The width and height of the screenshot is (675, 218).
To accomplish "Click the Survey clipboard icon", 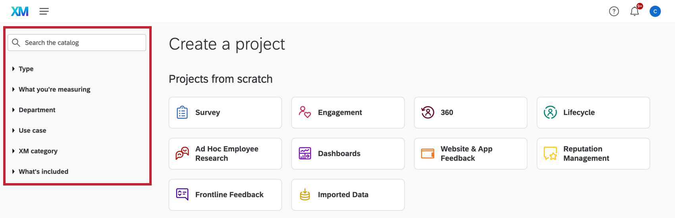I will click(x=182, y=113).
